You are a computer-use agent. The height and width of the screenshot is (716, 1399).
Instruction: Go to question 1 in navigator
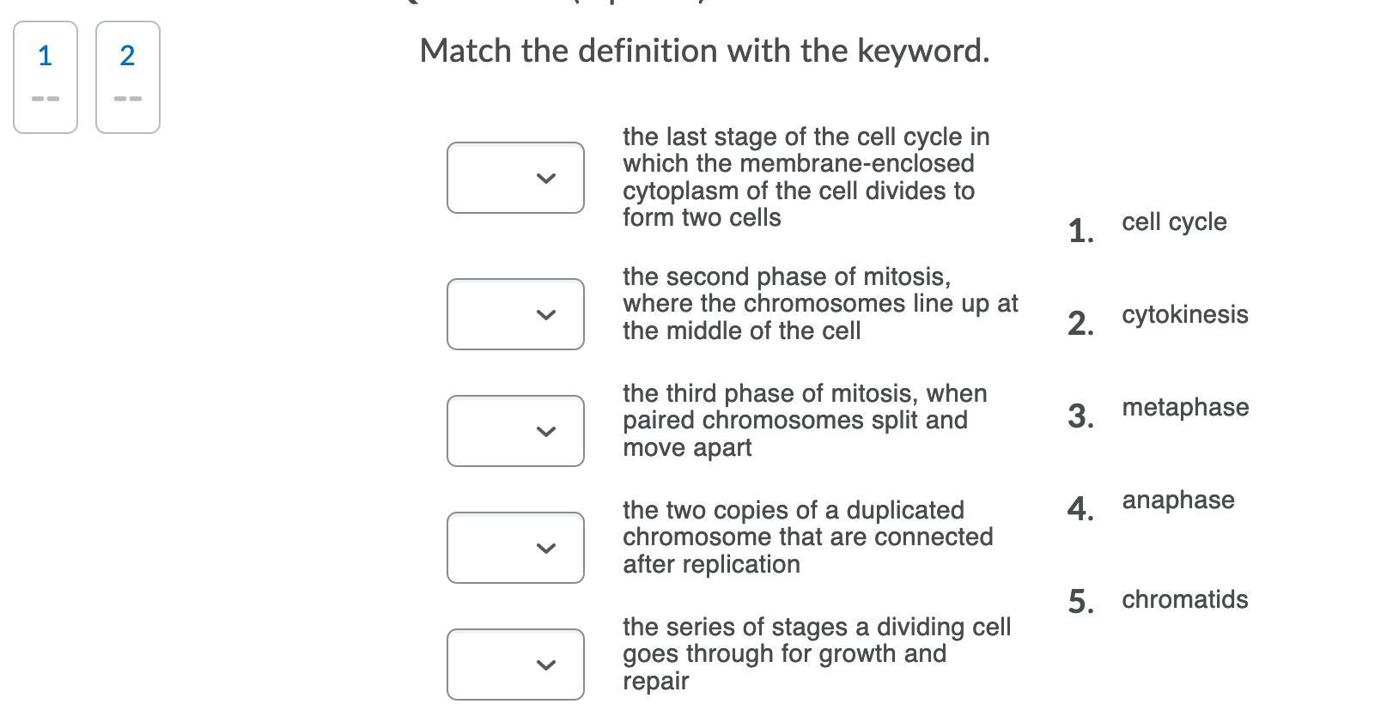pyautogui.click(x=46, y=77)
